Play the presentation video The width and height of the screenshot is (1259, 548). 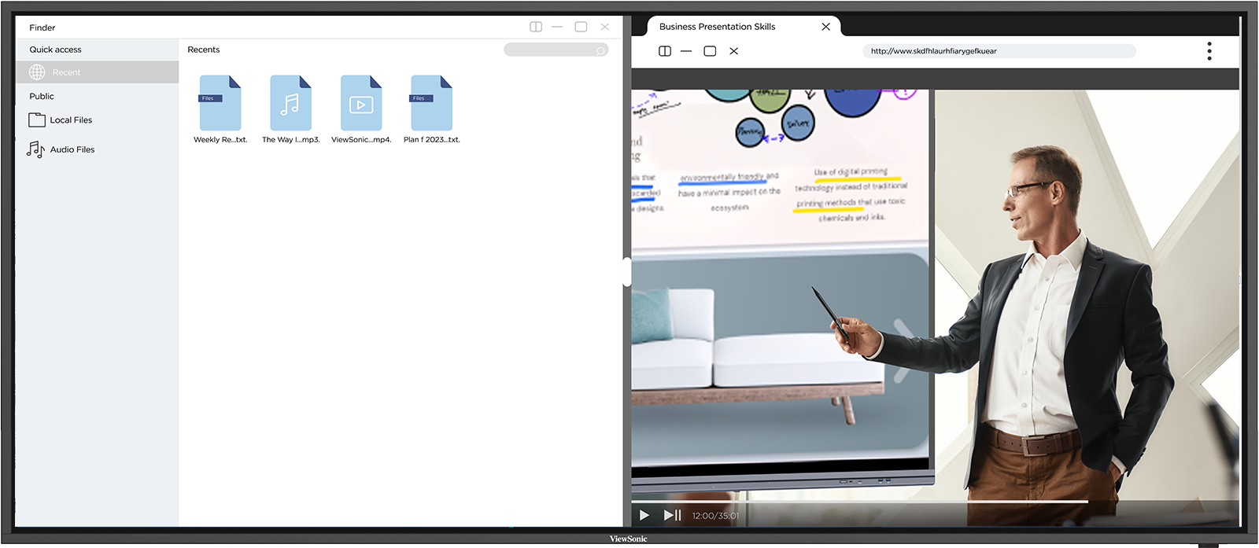click(x=644, y=515)
